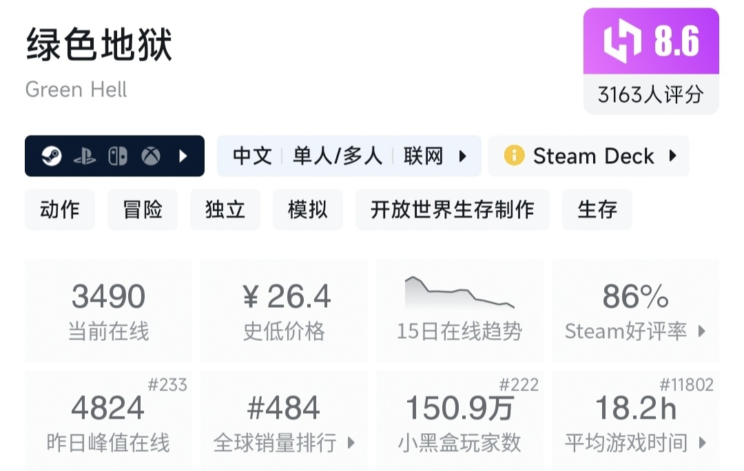744x471 pixels.
Task: Open 平均游戏时间 details
Action: 635,421
